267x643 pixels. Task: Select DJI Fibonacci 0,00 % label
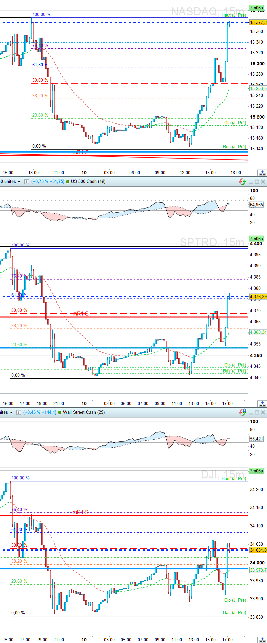(18, 613)
